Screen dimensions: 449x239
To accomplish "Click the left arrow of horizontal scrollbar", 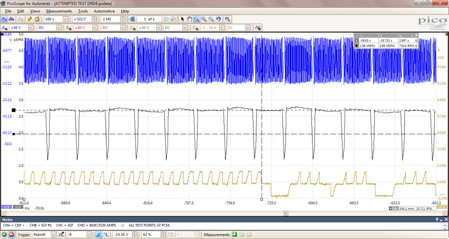I will coord(3,214).
